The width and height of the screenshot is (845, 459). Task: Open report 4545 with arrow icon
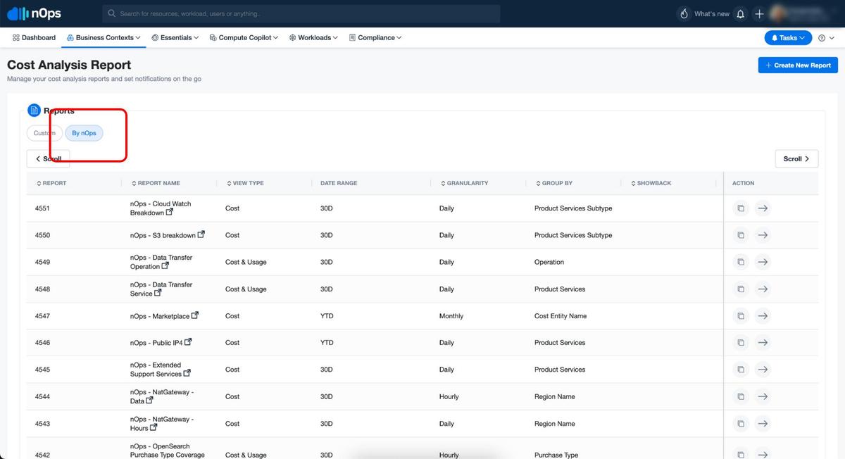(x=763, y=370)
